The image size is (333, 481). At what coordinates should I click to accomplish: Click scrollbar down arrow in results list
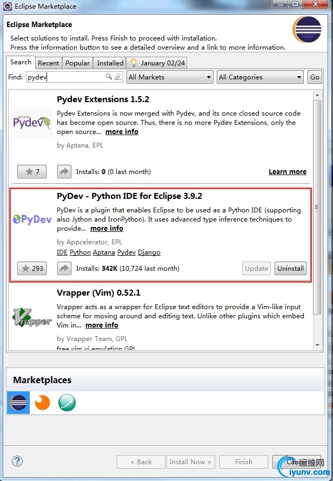317,345
